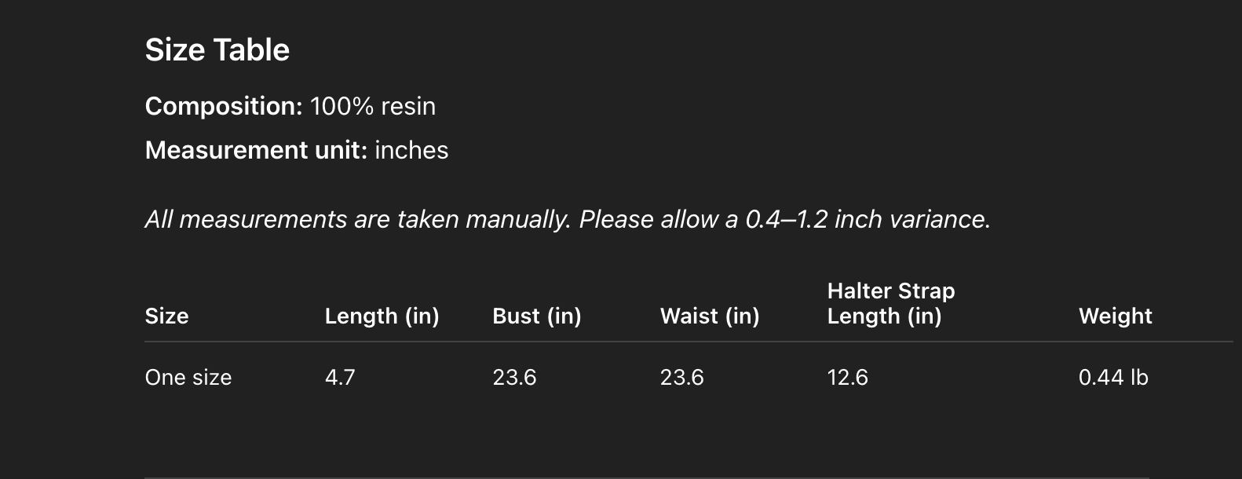Image resolution: width=1242 pixels, height=479 pixels.
Task: Click the inches unit value
Action: tap(411, 150)
